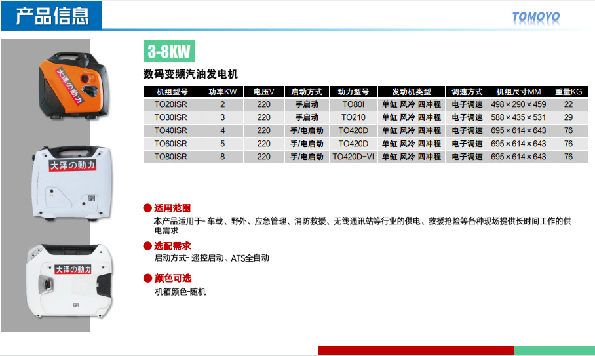Click power value 8 in TO80ISR row

[x=223, y=157]
